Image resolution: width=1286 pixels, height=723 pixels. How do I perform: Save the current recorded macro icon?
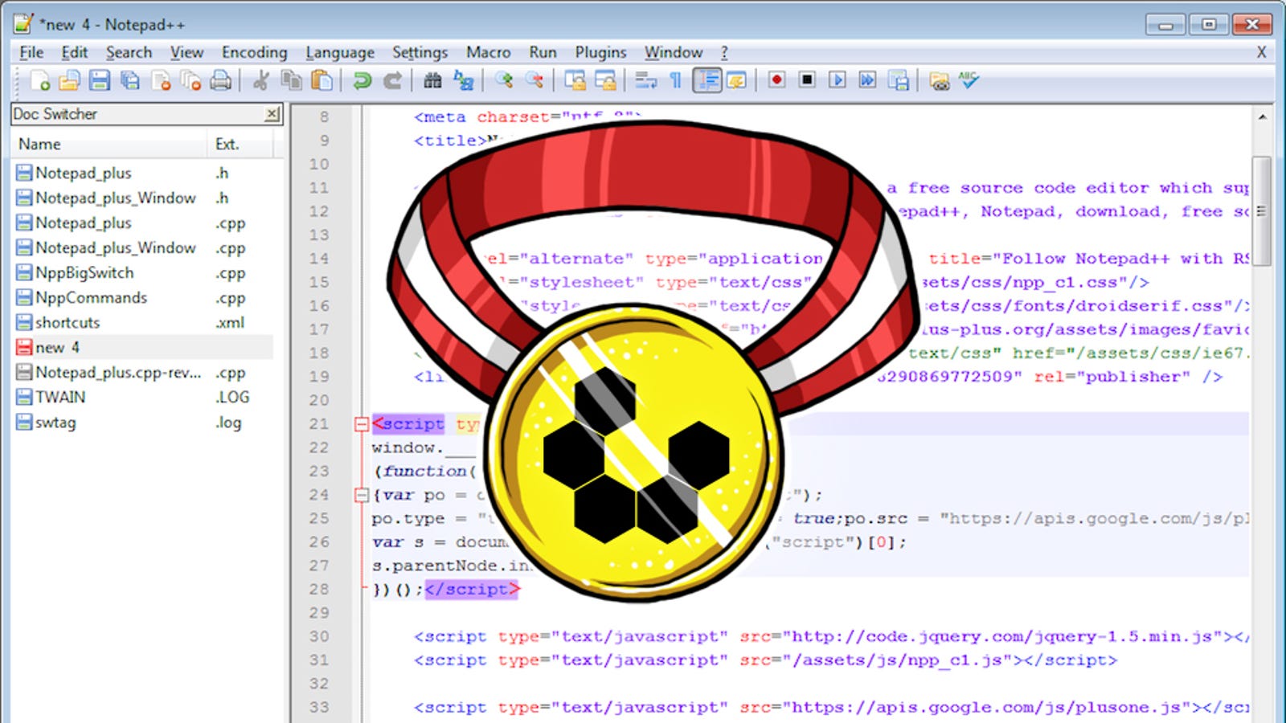[x=899, y=80]
